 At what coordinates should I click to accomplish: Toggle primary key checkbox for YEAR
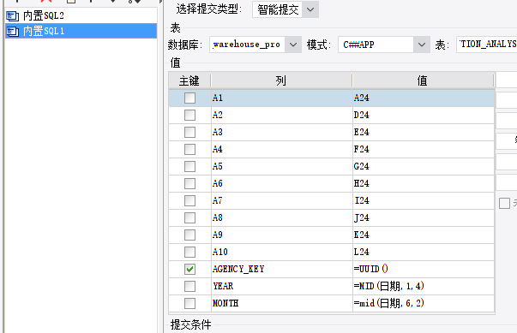[189, 286]
